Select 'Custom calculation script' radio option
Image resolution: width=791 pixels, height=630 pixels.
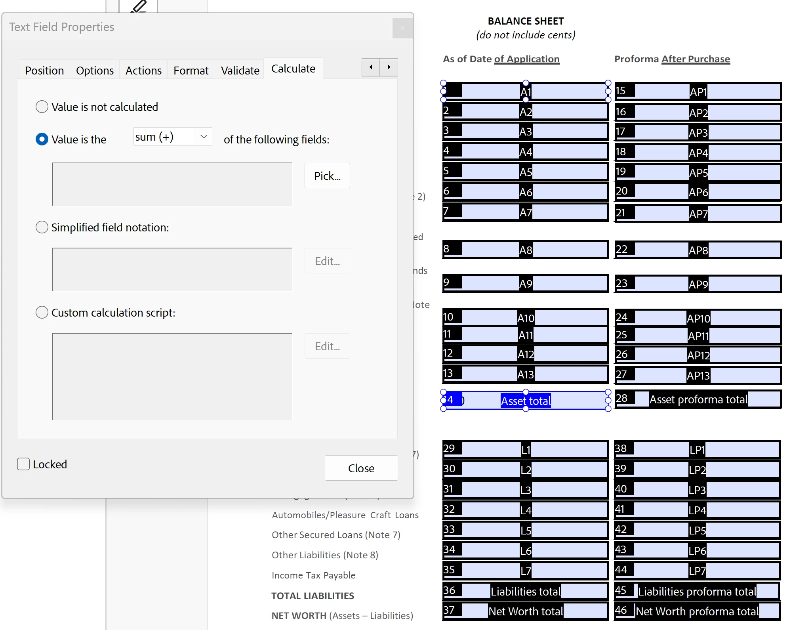(x=42, y=312)
